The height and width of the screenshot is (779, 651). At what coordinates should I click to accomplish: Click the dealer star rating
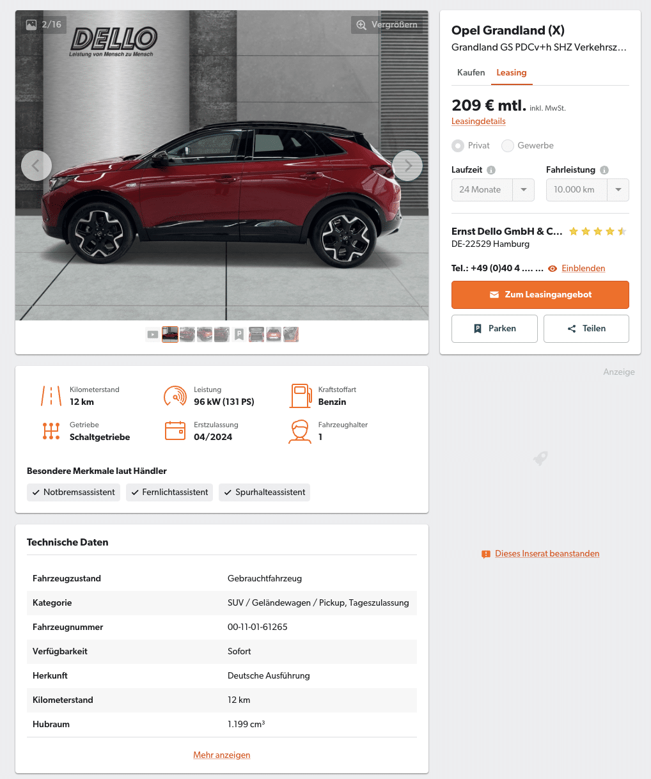(x=597, y=232)
